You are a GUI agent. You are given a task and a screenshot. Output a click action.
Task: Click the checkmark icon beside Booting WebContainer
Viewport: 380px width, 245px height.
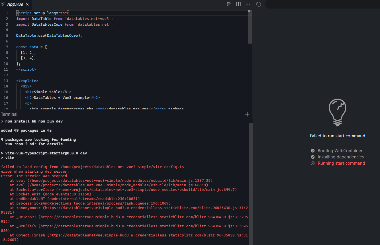313,151
